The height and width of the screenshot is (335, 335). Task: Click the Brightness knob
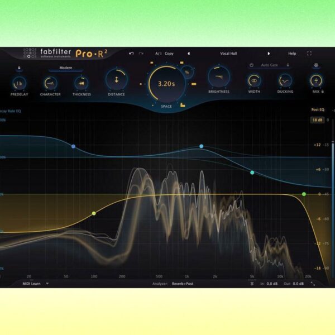[x=219, y=77]
